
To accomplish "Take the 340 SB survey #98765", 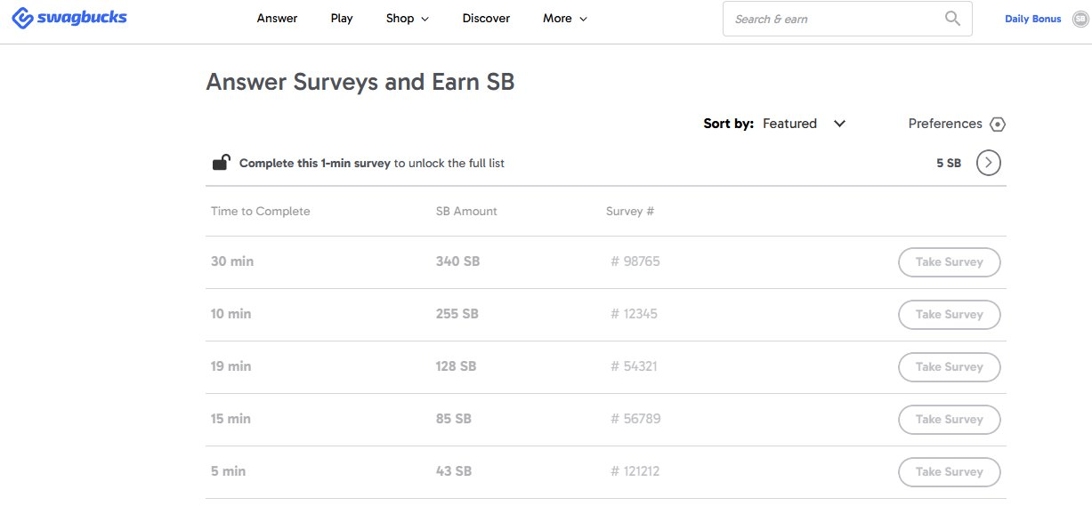I will click(950, 262).
